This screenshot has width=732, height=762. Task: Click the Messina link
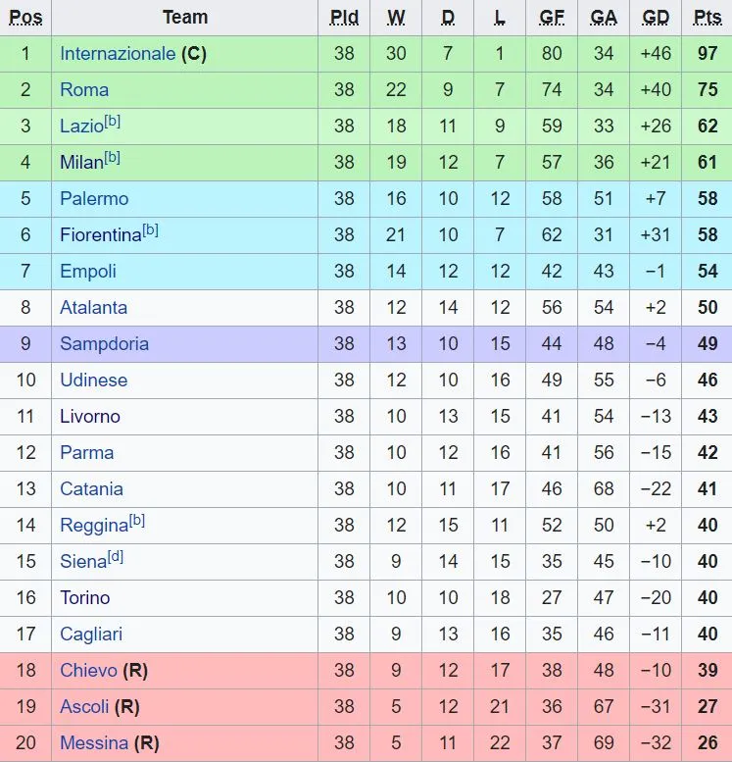(x=94, y=743)
